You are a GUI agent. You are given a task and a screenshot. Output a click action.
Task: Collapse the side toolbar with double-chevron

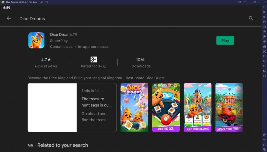point(264,2)
